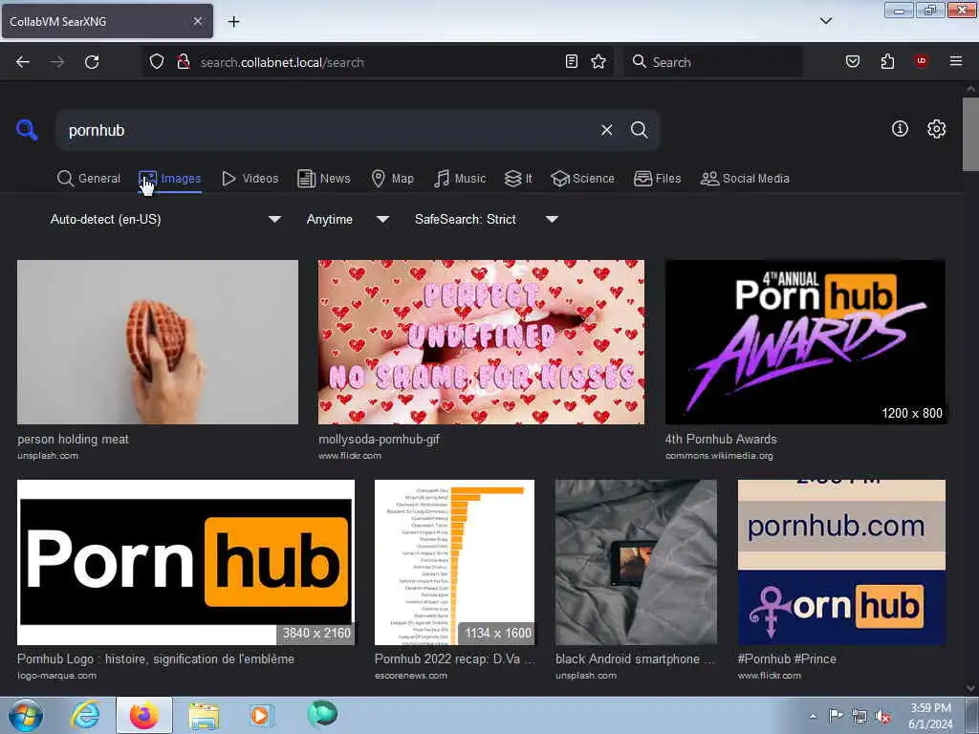Open the extensions puzzle icon

(887, 61)
